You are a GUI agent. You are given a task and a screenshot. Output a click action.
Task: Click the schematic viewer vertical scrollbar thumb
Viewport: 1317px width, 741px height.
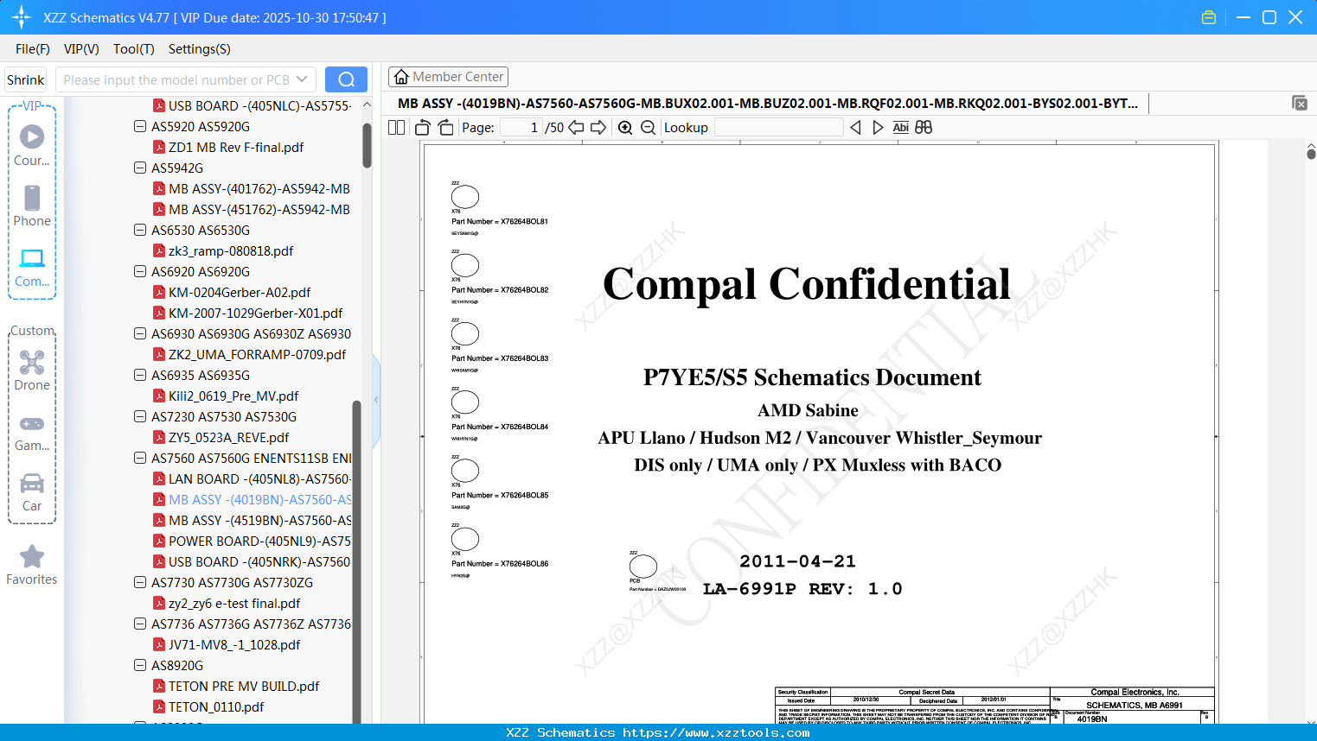pos(1311,154)
